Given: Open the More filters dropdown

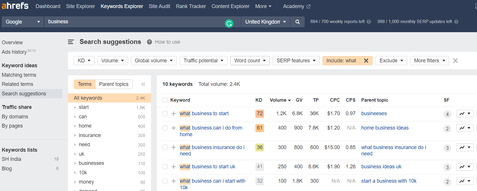Looking at the screenshot, I should [x=429, y=61].
